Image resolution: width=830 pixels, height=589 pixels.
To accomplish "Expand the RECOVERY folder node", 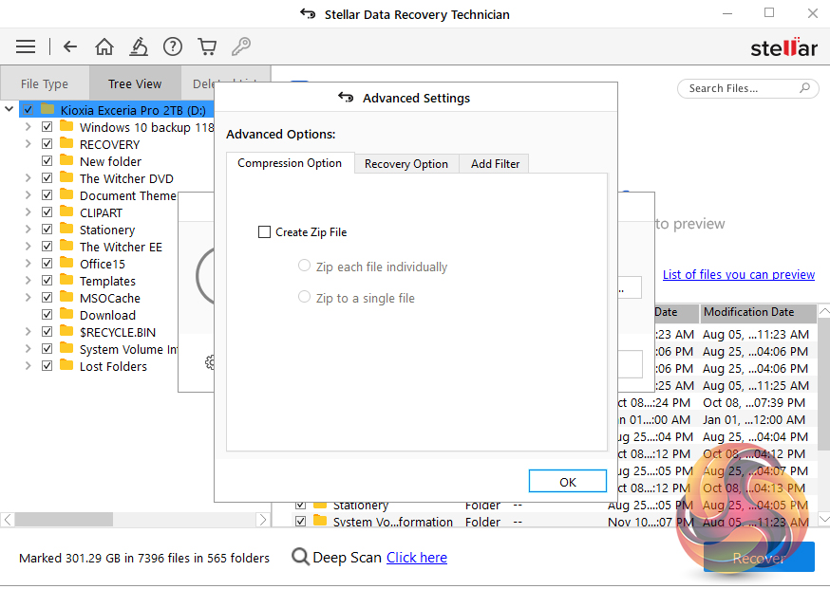I will (x=28, y=144).
